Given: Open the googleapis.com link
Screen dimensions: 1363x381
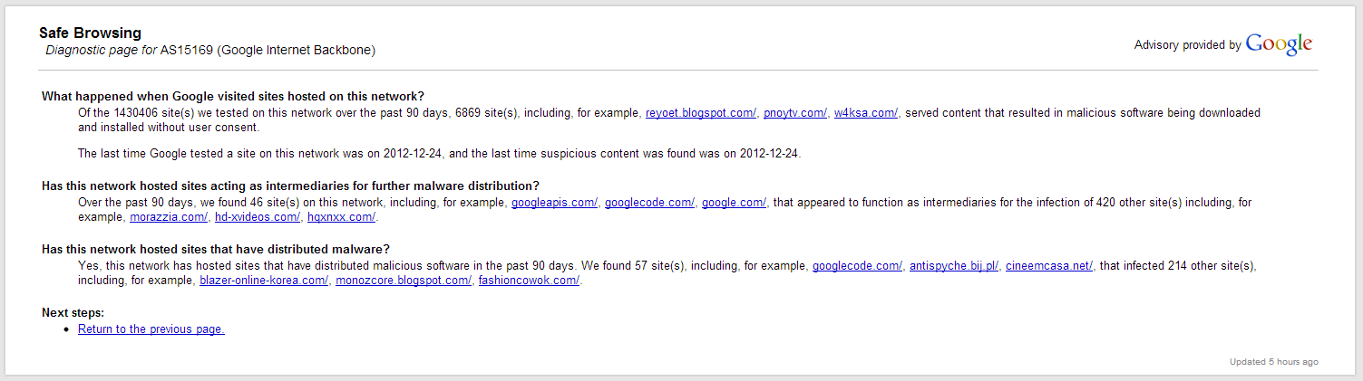Looking at the screenshot, I should pos(554,203).
